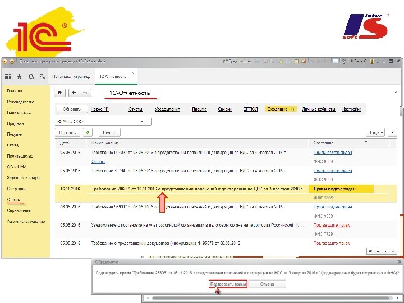Click the printer icon in title bar

pyautogui.click(x=265, y=61)
